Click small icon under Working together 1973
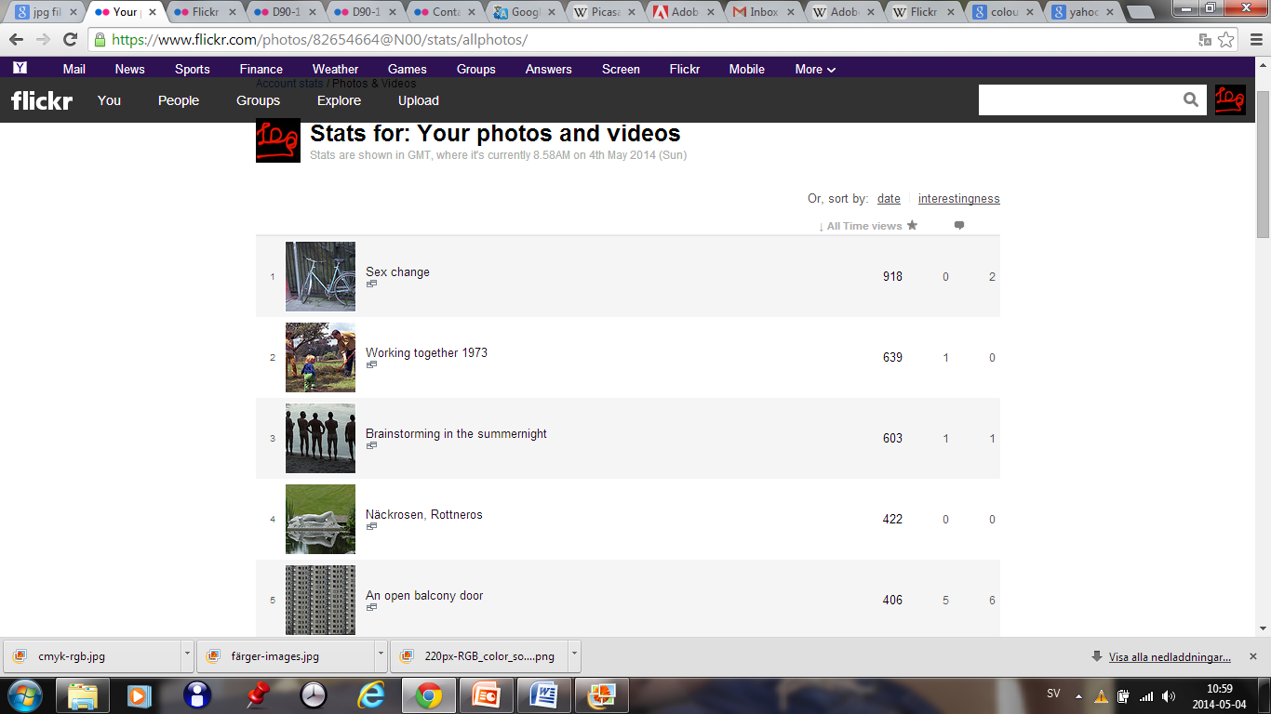The height and width of the screenshot is (714, 1271). (371, 365)
